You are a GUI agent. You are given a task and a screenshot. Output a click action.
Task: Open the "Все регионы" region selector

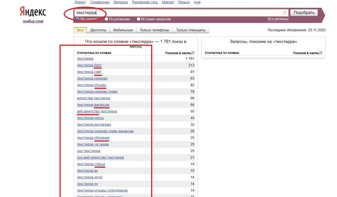(x=278, y=19)
